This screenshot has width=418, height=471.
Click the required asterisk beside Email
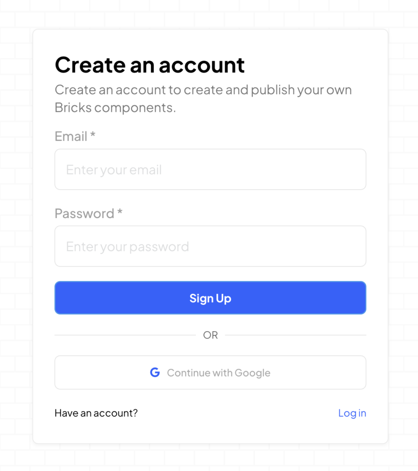pos(93,135)
